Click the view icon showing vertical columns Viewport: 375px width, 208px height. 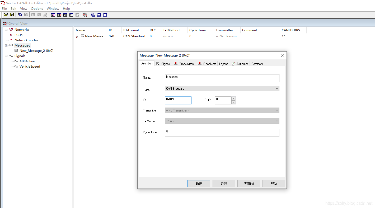pyautogui.click(x=59, y=15)
